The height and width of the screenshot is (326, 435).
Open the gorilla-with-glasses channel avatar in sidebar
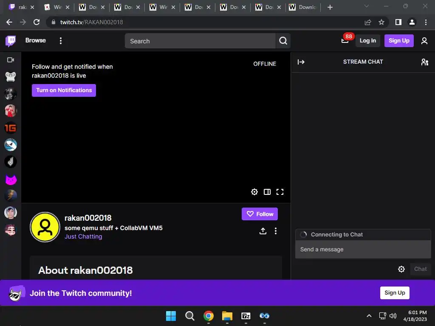(x=11, y=76)
